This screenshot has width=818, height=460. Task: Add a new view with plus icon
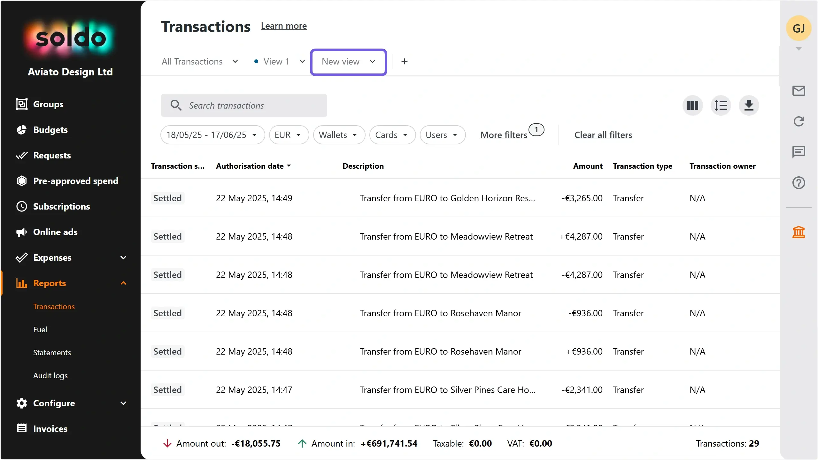click(x=404, y=61)
